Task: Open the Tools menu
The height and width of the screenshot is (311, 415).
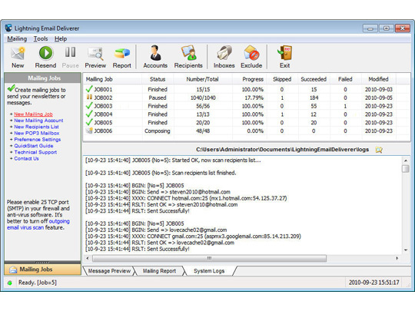Action: point(41,39)
